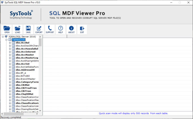The width and height of the screenshot is (193, 119).
Task: Click tree panel scroll up arrow
Action: coord(40,37)
